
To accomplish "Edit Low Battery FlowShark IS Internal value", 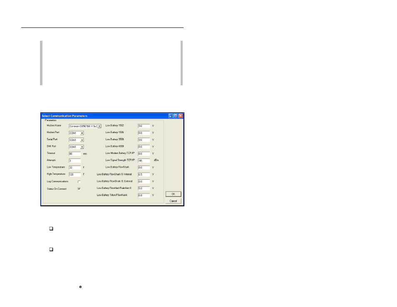I will pyautogui.click(x=144, y=175).
